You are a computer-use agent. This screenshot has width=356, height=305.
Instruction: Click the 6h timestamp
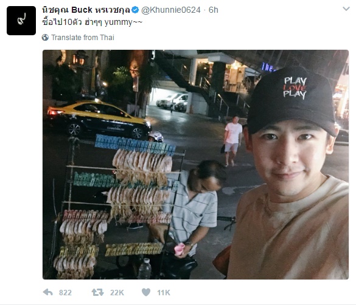pyautogui.click(x=214, y=10)
